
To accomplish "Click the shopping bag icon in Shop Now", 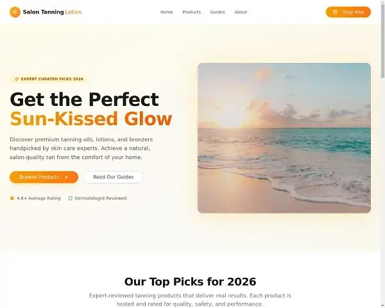I will (x=335, y=12).
